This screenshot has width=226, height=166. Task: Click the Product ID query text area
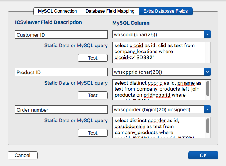pos(159,90)
